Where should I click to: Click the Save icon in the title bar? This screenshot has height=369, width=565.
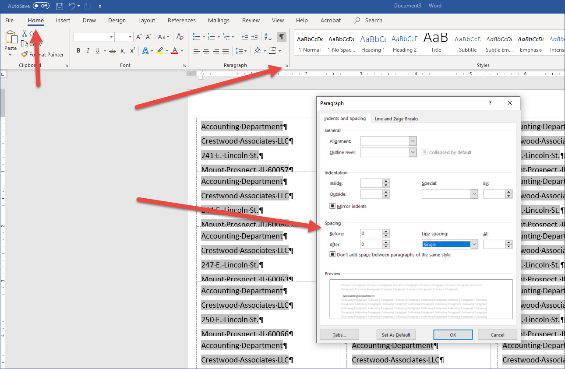(60, 6)
